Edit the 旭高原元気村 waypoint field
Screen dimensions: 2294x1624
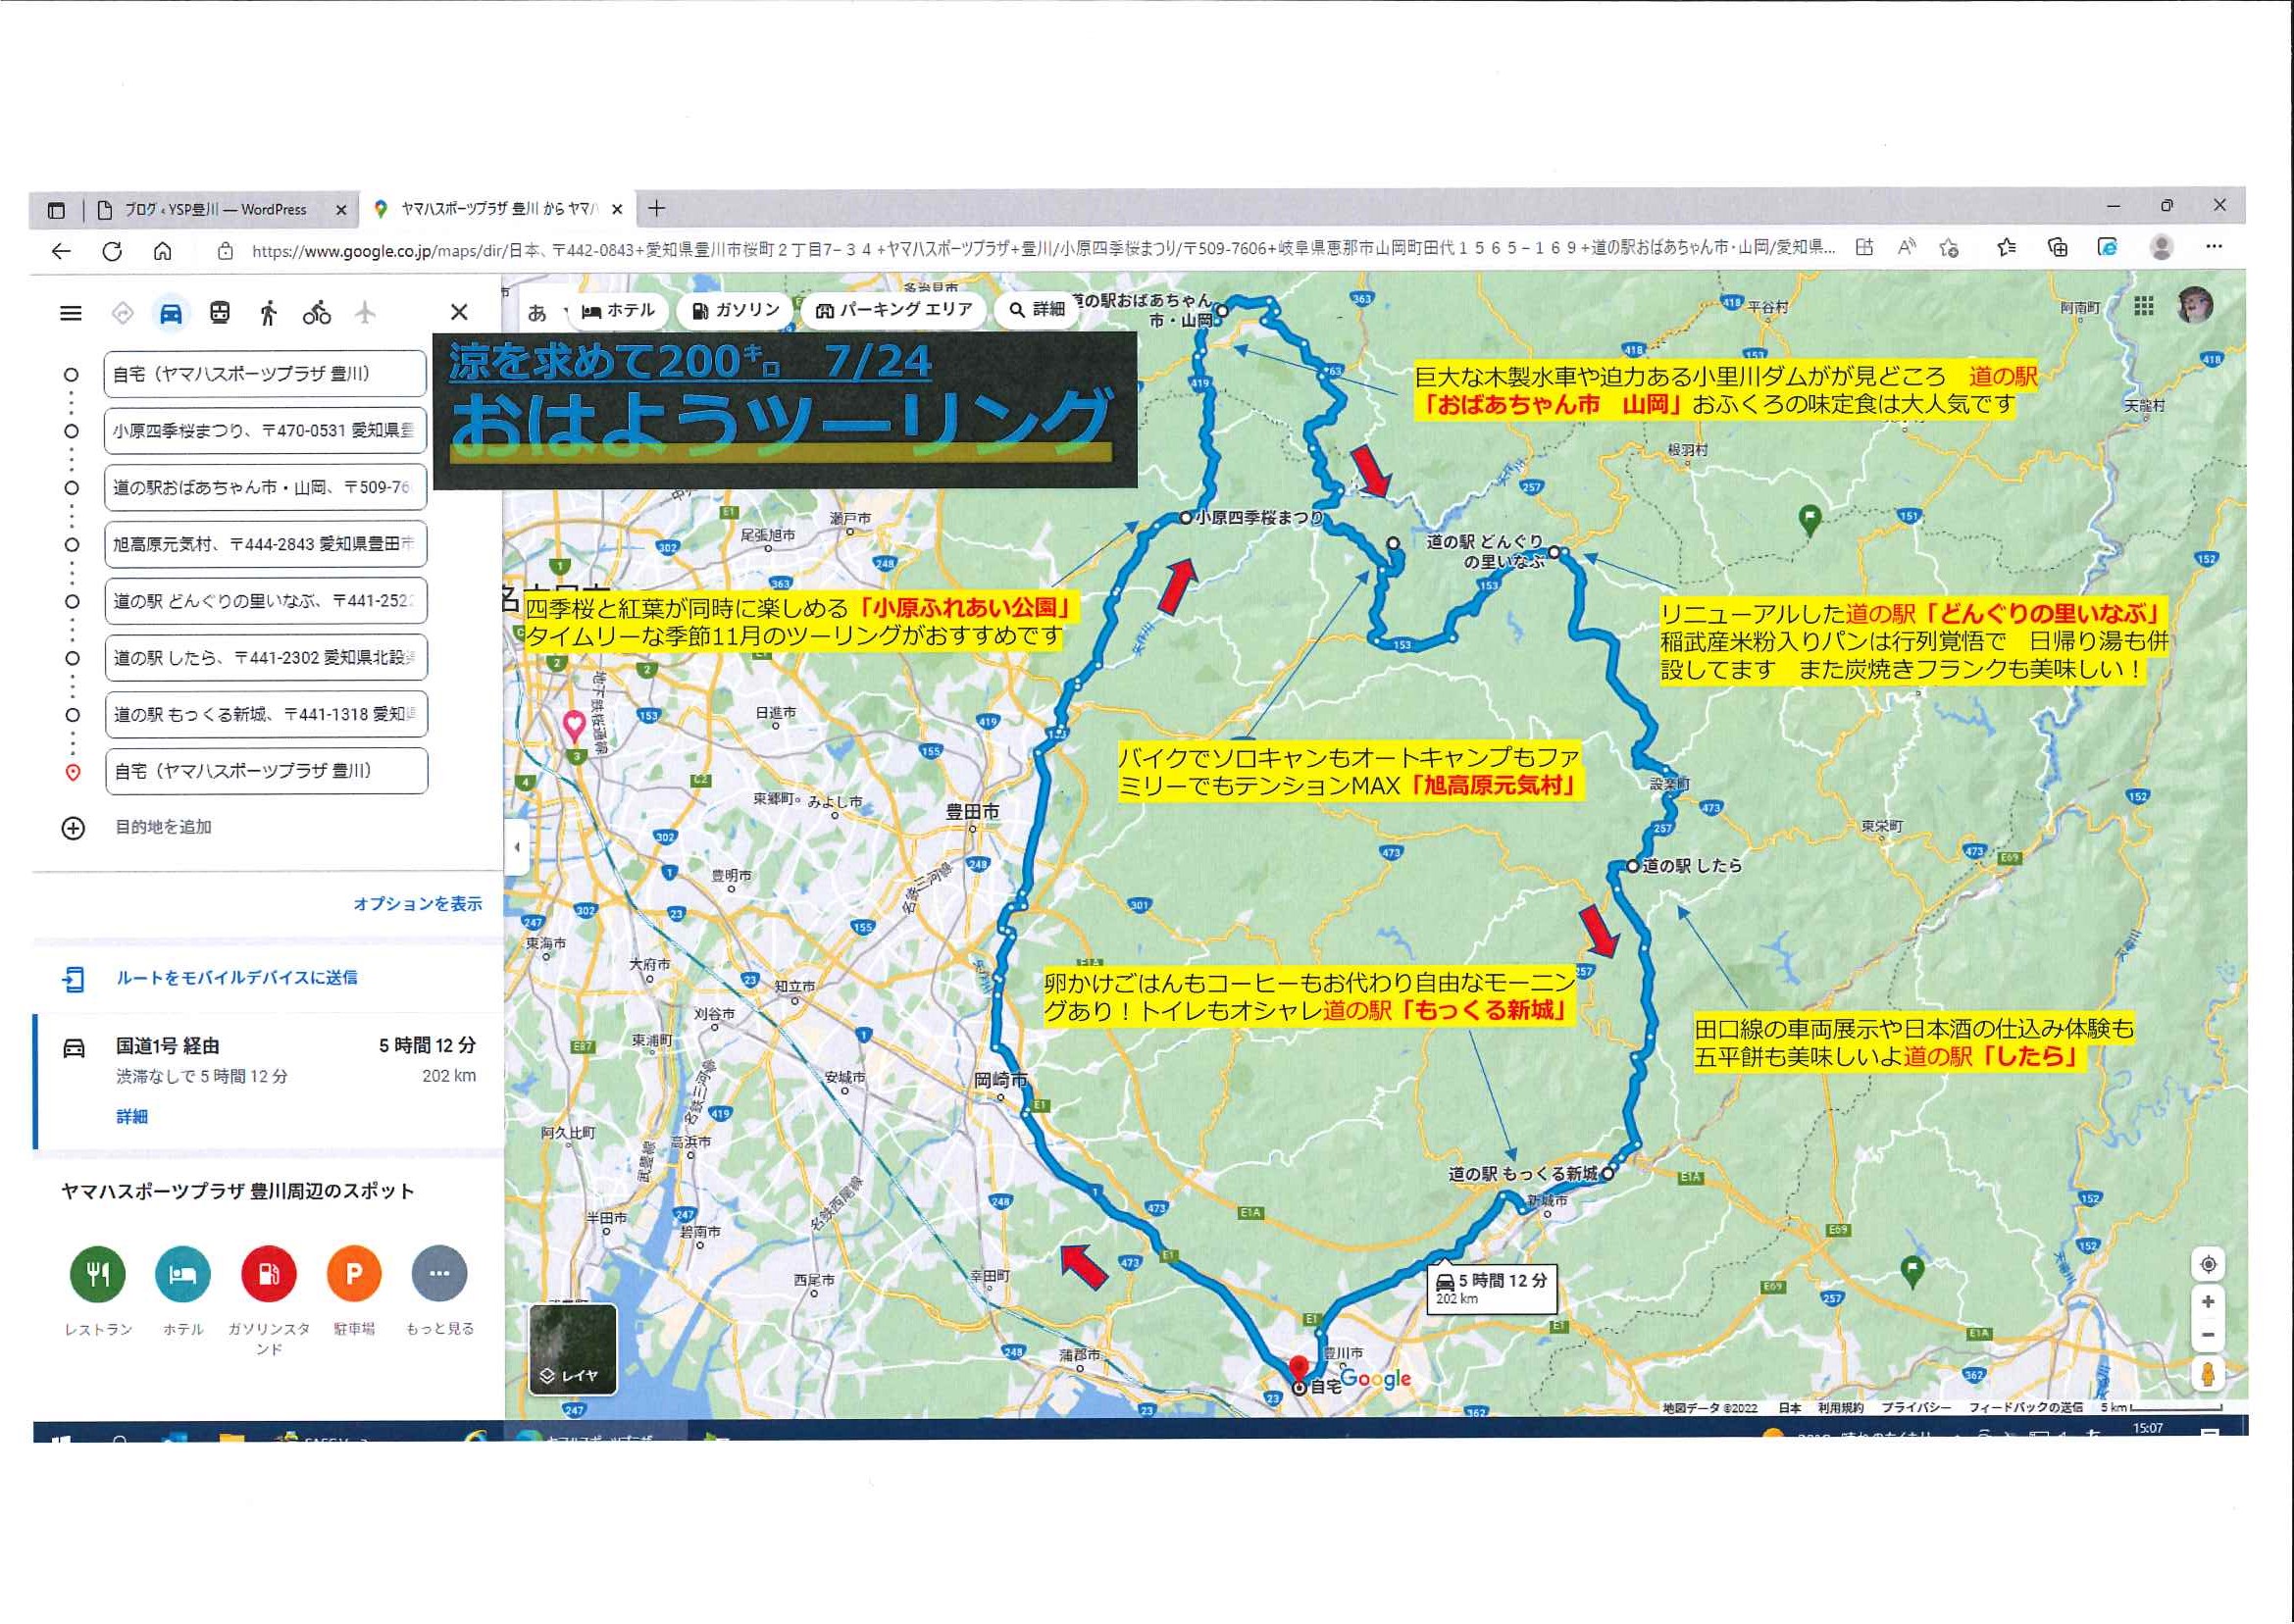[265, 545]
